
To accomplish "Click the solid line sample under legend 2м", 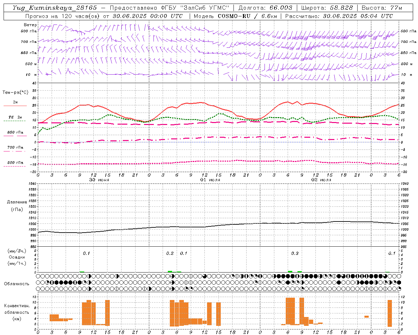I will (x=15, y=106).
